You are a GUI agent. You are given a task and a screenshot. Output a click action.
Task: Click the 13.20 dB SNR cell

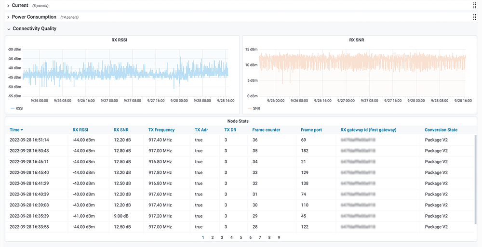pos(122,173)
